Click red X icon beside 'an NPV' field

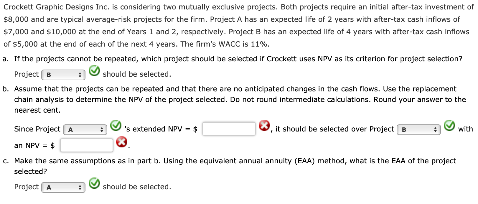122,142
